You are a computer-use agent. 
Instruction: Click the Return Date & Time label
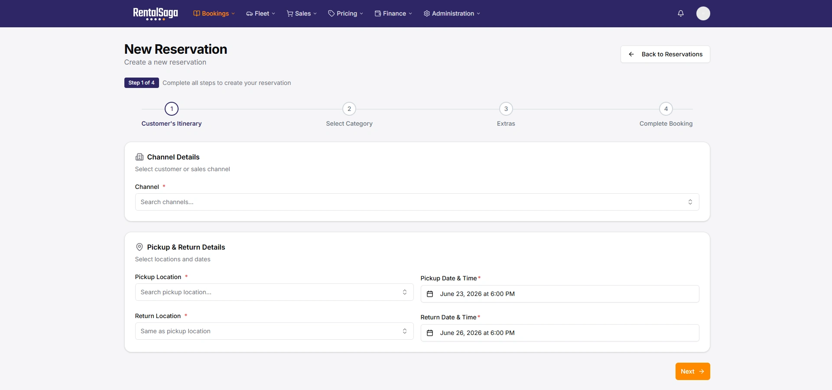click(x=448, y=317)
